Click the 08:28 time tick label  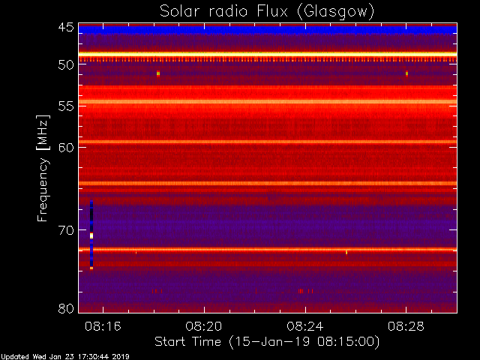406,326
